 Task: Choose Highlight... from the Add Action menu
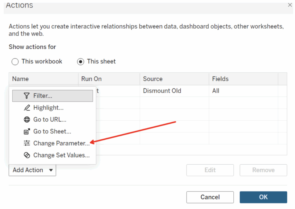click(x=52, y=108)
